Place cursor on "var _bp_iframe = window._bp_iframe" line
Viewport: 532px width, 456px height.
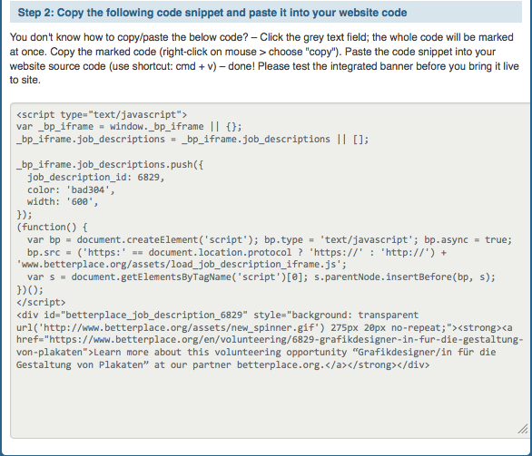pyautogui.click(x=129, y=127)
